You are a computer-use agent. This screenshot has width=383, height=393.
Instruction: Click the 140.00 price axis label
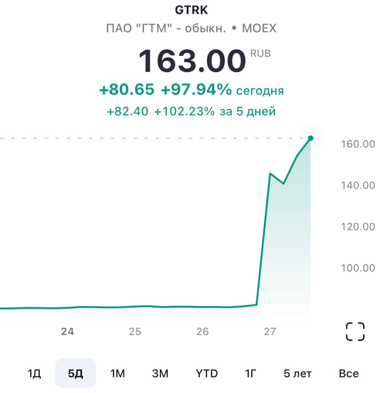358,185
